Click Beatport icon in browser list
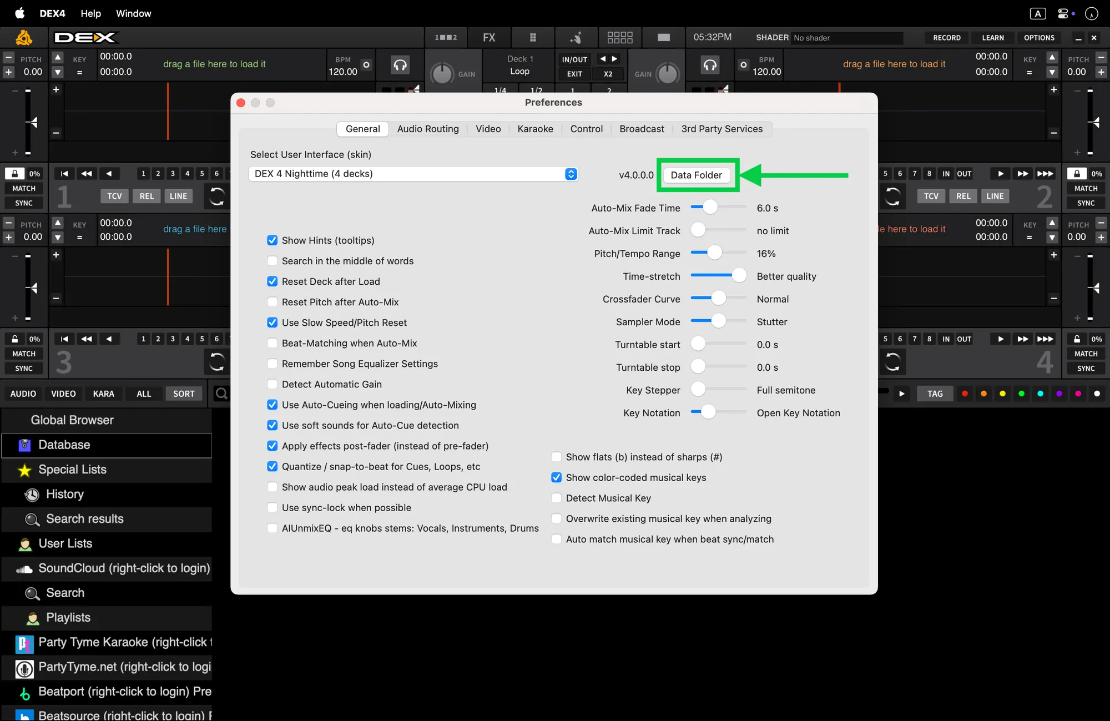The height and width of the screenshot is (721, 1110). (24, 692)
